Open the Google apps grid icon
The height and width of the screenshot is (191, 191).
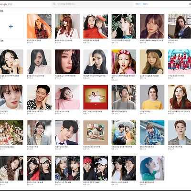(190, 4)
